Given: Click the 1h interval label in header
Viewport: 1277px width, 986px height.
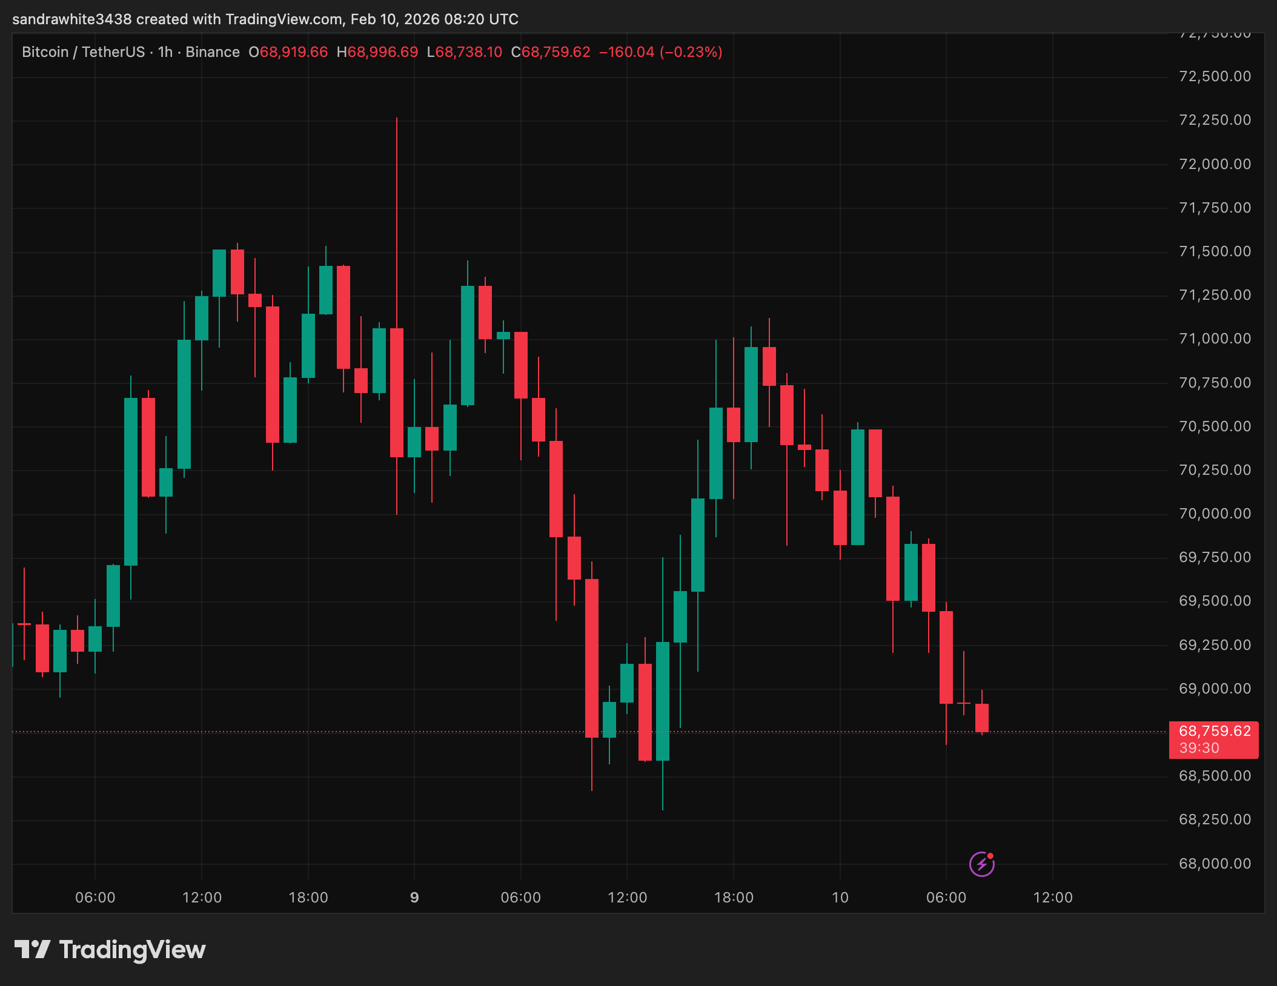Looking at the screenshot, I should click(165, 52).
